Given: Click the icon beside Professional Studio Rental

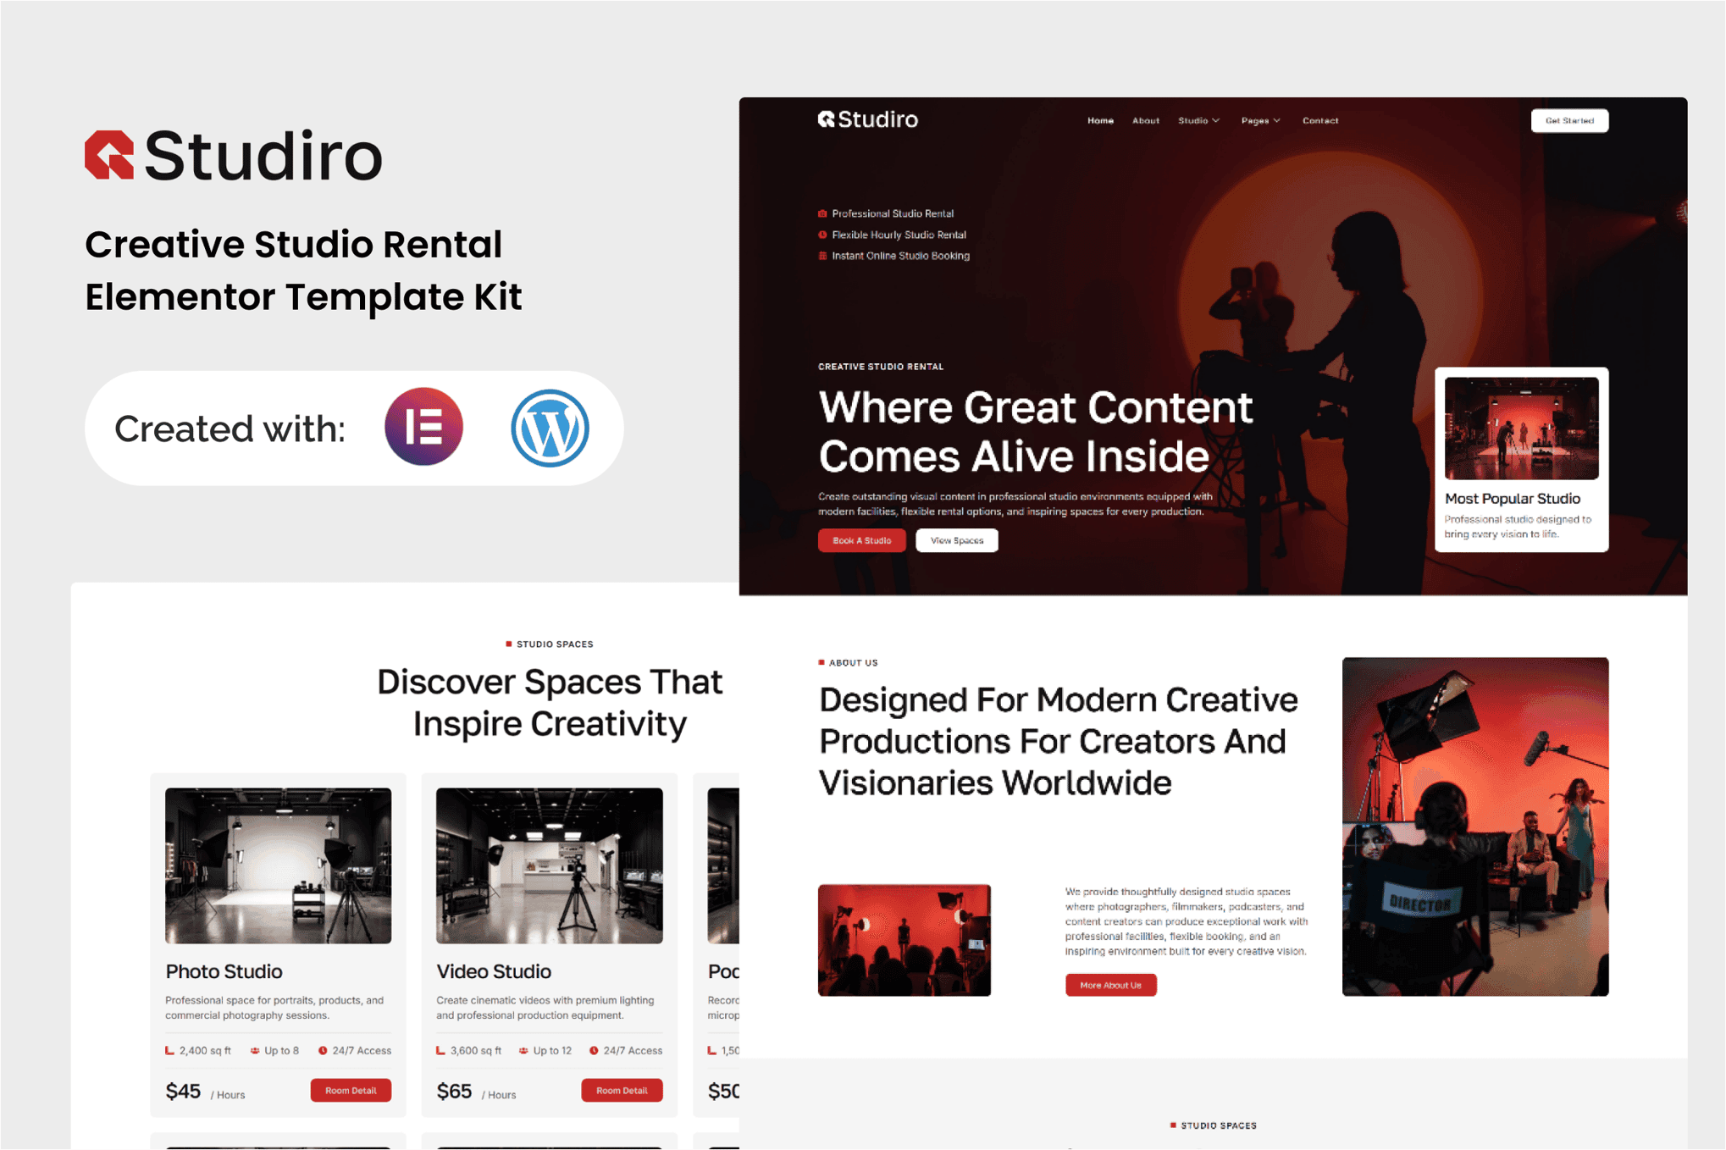Looking at the screenshot, I should (822, 213).
